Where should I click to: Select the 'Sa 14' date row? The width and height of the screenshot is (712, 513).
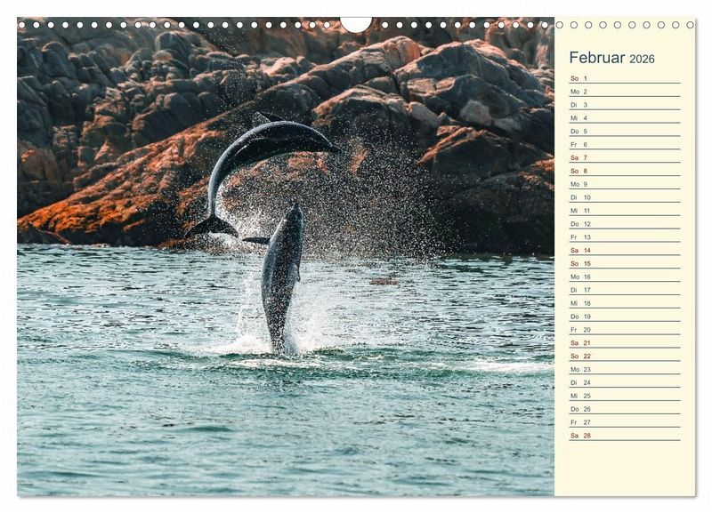pyautogui.click(x=625, y=250)
